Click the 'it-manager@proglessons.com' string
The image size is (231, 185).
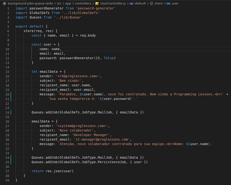click(102, 139)
